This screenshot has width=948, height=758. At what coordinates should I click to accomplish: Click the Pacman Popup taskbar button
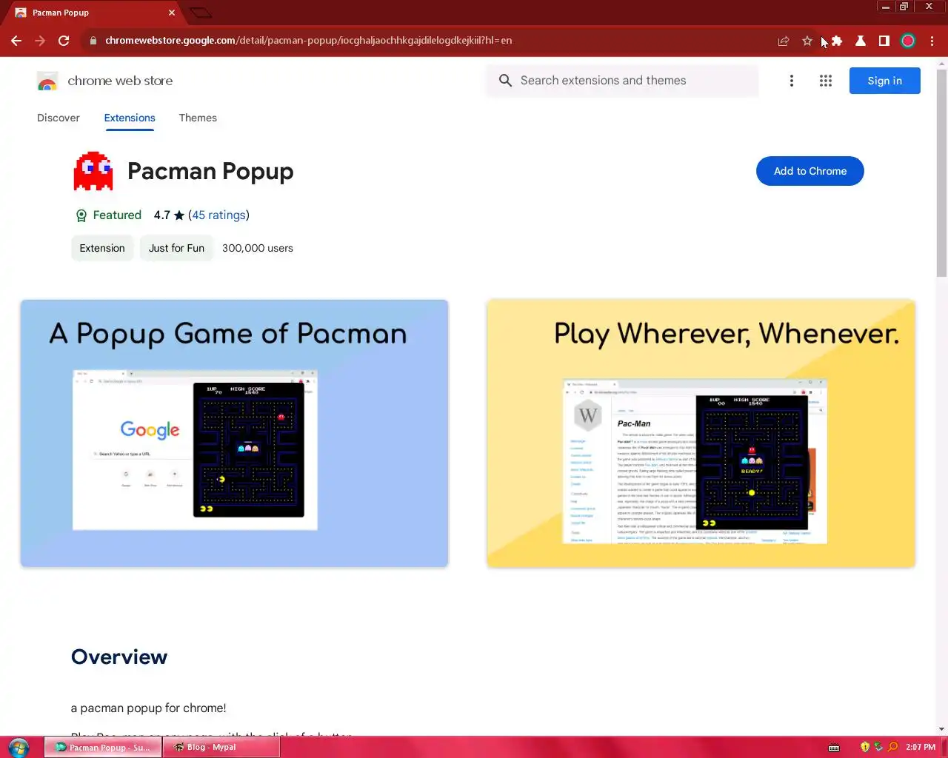(x=103, y=747)
